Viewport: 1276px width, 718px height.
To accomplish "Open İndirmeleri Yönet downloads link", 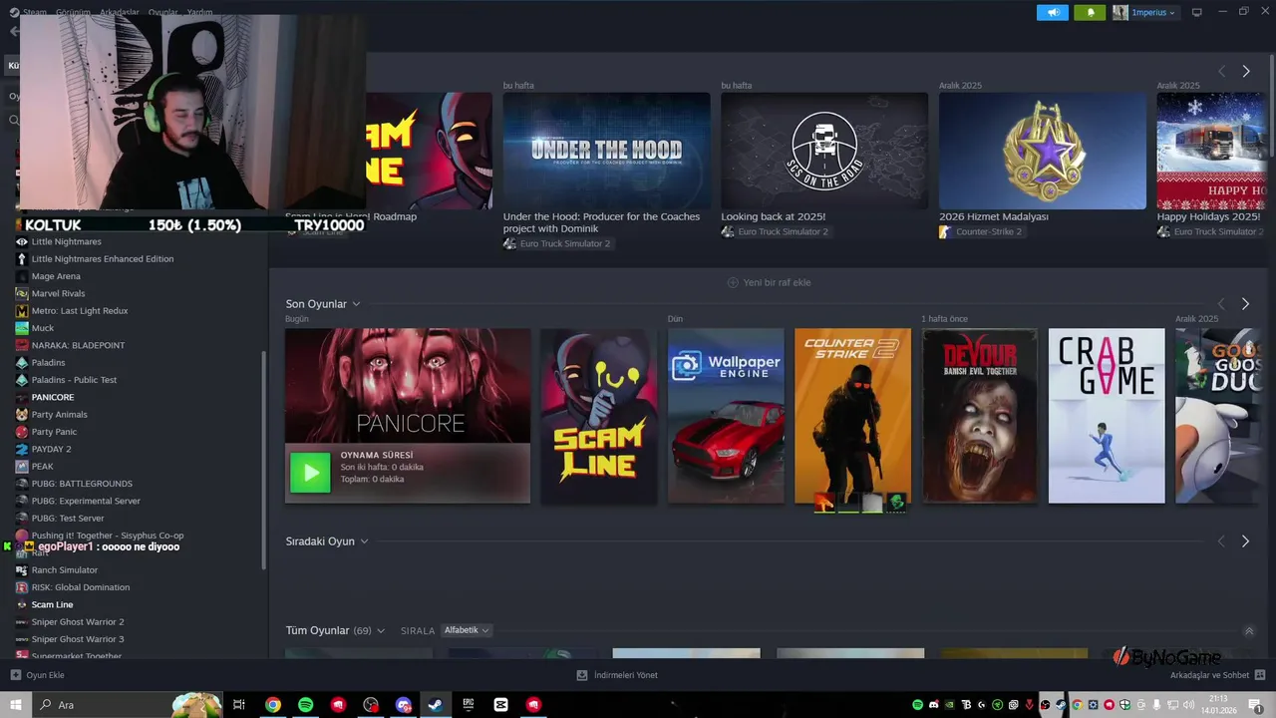I will click(x=617, y=675).
